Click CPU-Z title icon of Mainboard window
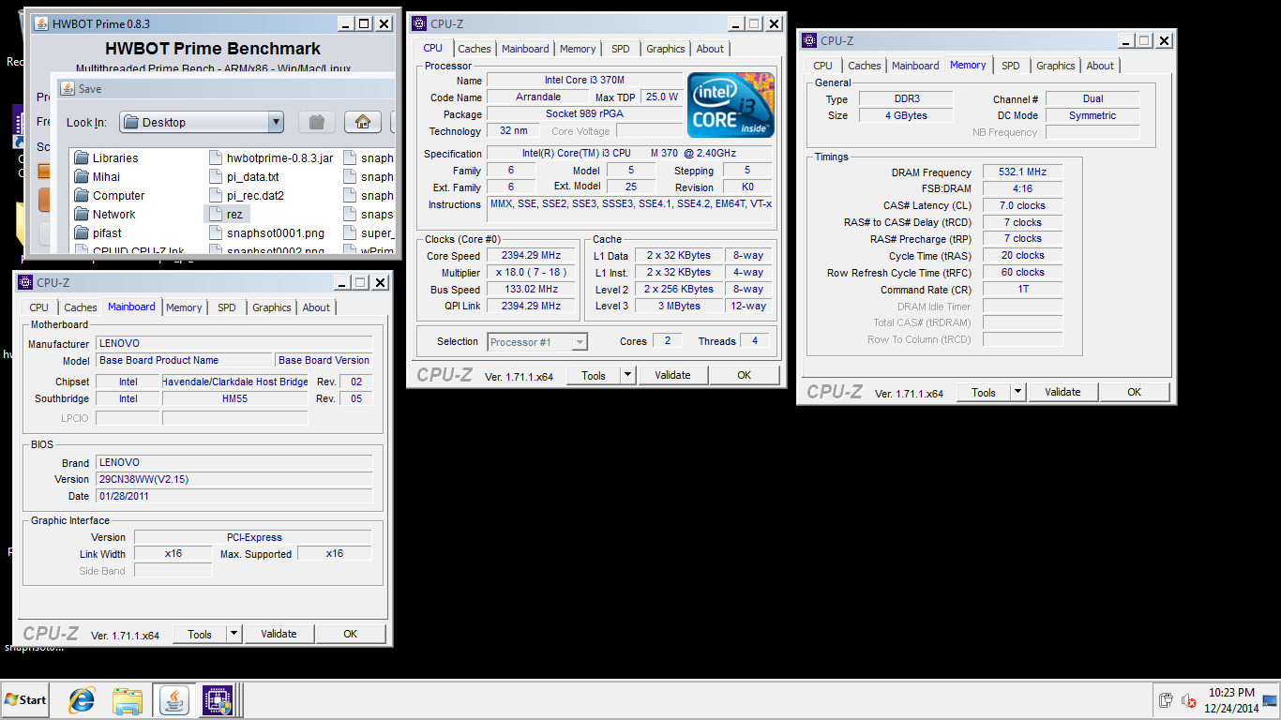This screenshot has width=1281, height=720. pyautogui.click(x=25, y=282)
